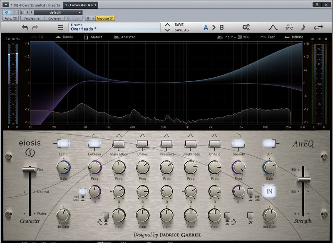Click the preset list icon left of default
The height and width of the screenshot is (243, 333).
point(23,13)
